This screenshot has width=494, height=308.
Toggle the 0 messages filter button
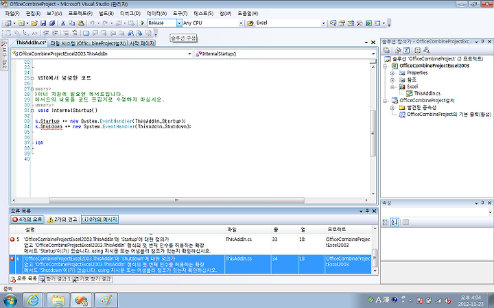click(x=100, y=220)
